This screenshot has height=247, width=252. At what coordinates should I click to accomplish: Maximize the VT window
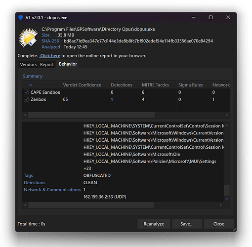click(x=210, y=17)
